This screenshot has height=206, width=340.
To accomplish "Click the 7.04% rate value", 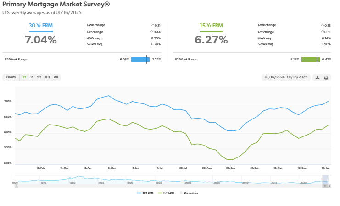I will (x=41, y=40).
